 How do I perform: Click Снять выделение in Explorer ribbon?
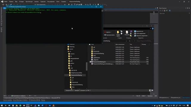click(140, 34)
